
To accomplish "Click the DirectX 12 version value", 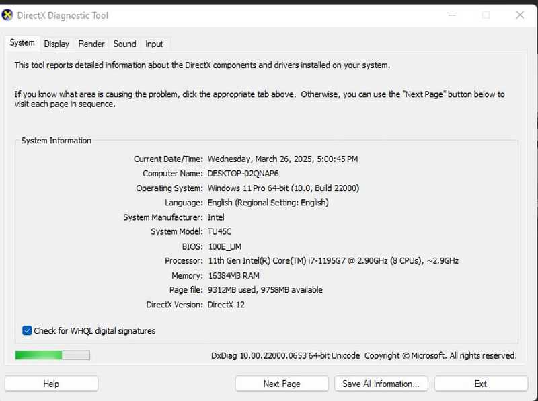I will 226,305.
